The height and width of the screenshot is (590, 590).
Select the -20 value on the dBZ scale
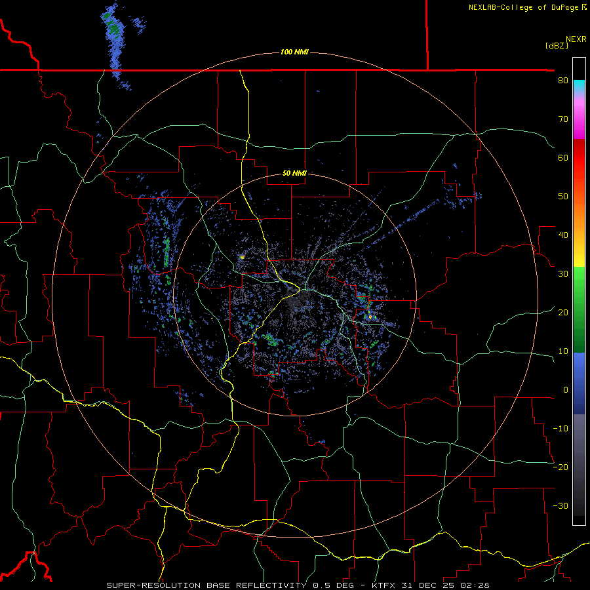pyautogui.click(x=560, y=467)
